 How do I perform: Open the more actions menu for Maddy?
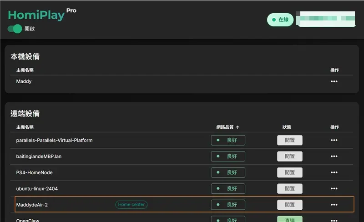point(334,81)
